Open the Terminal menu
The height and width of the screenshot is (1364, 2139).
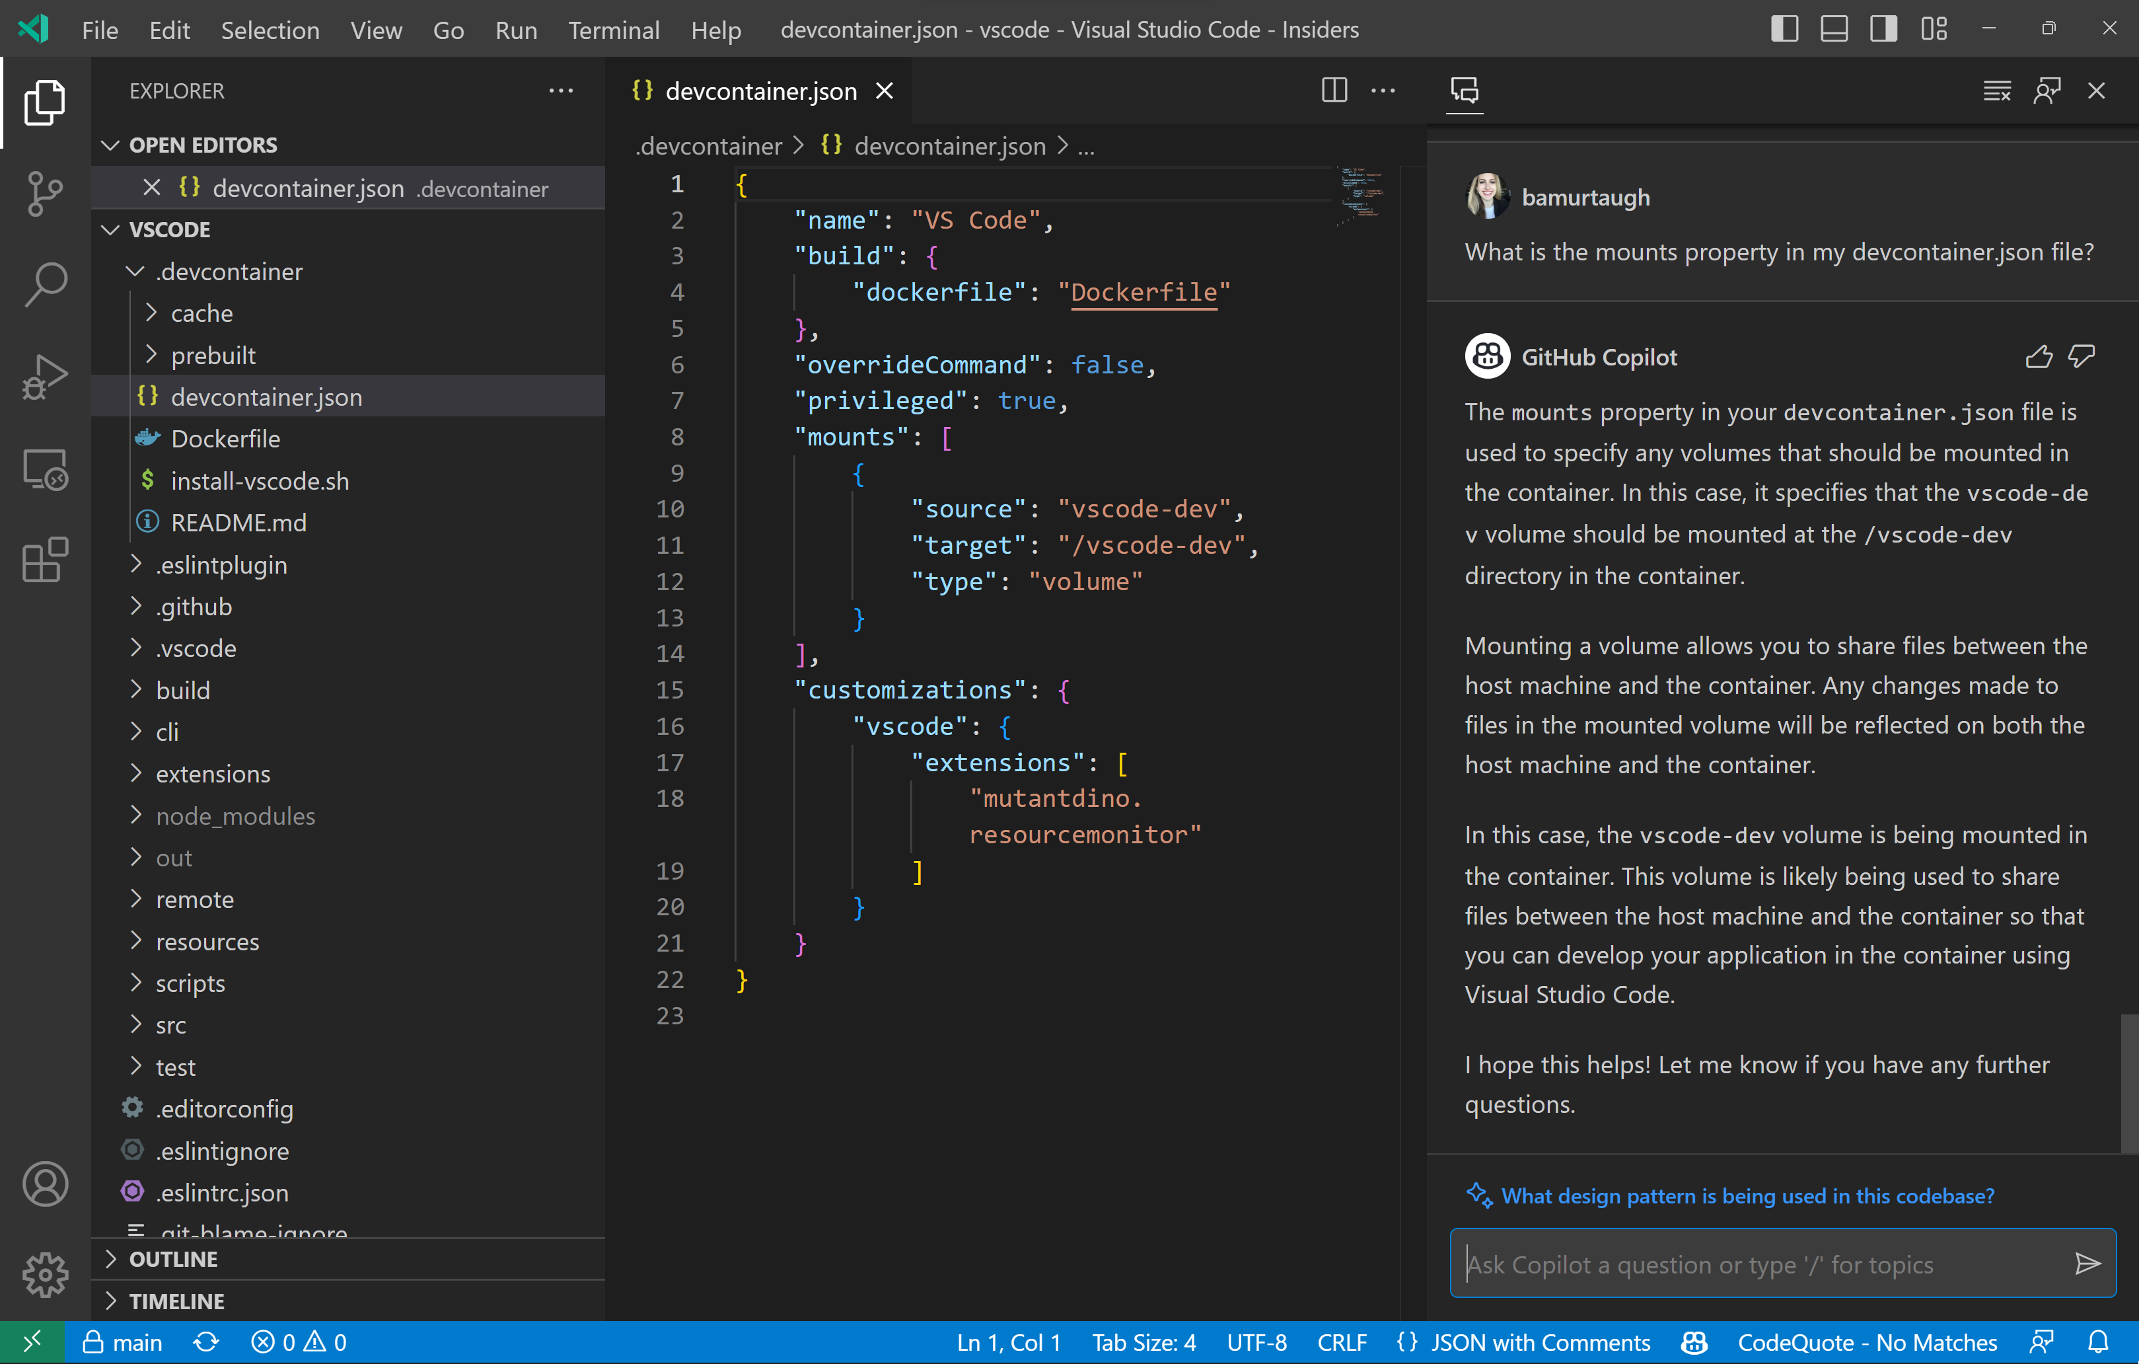tap(613, 29)
